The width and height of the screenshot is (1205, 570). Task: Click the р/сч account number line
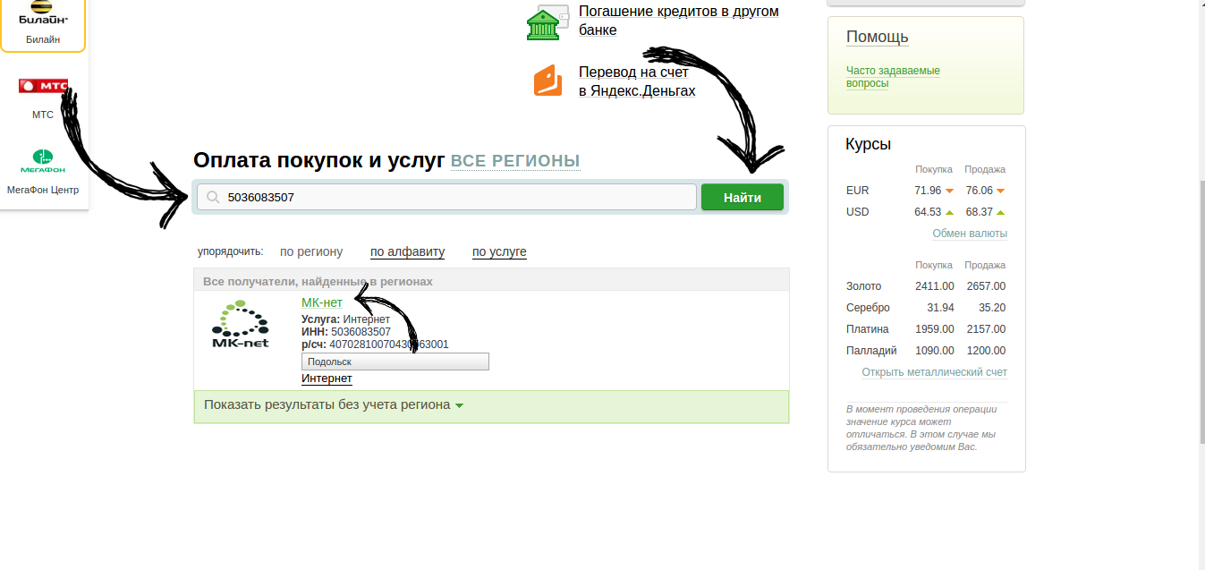coord(375,344)
